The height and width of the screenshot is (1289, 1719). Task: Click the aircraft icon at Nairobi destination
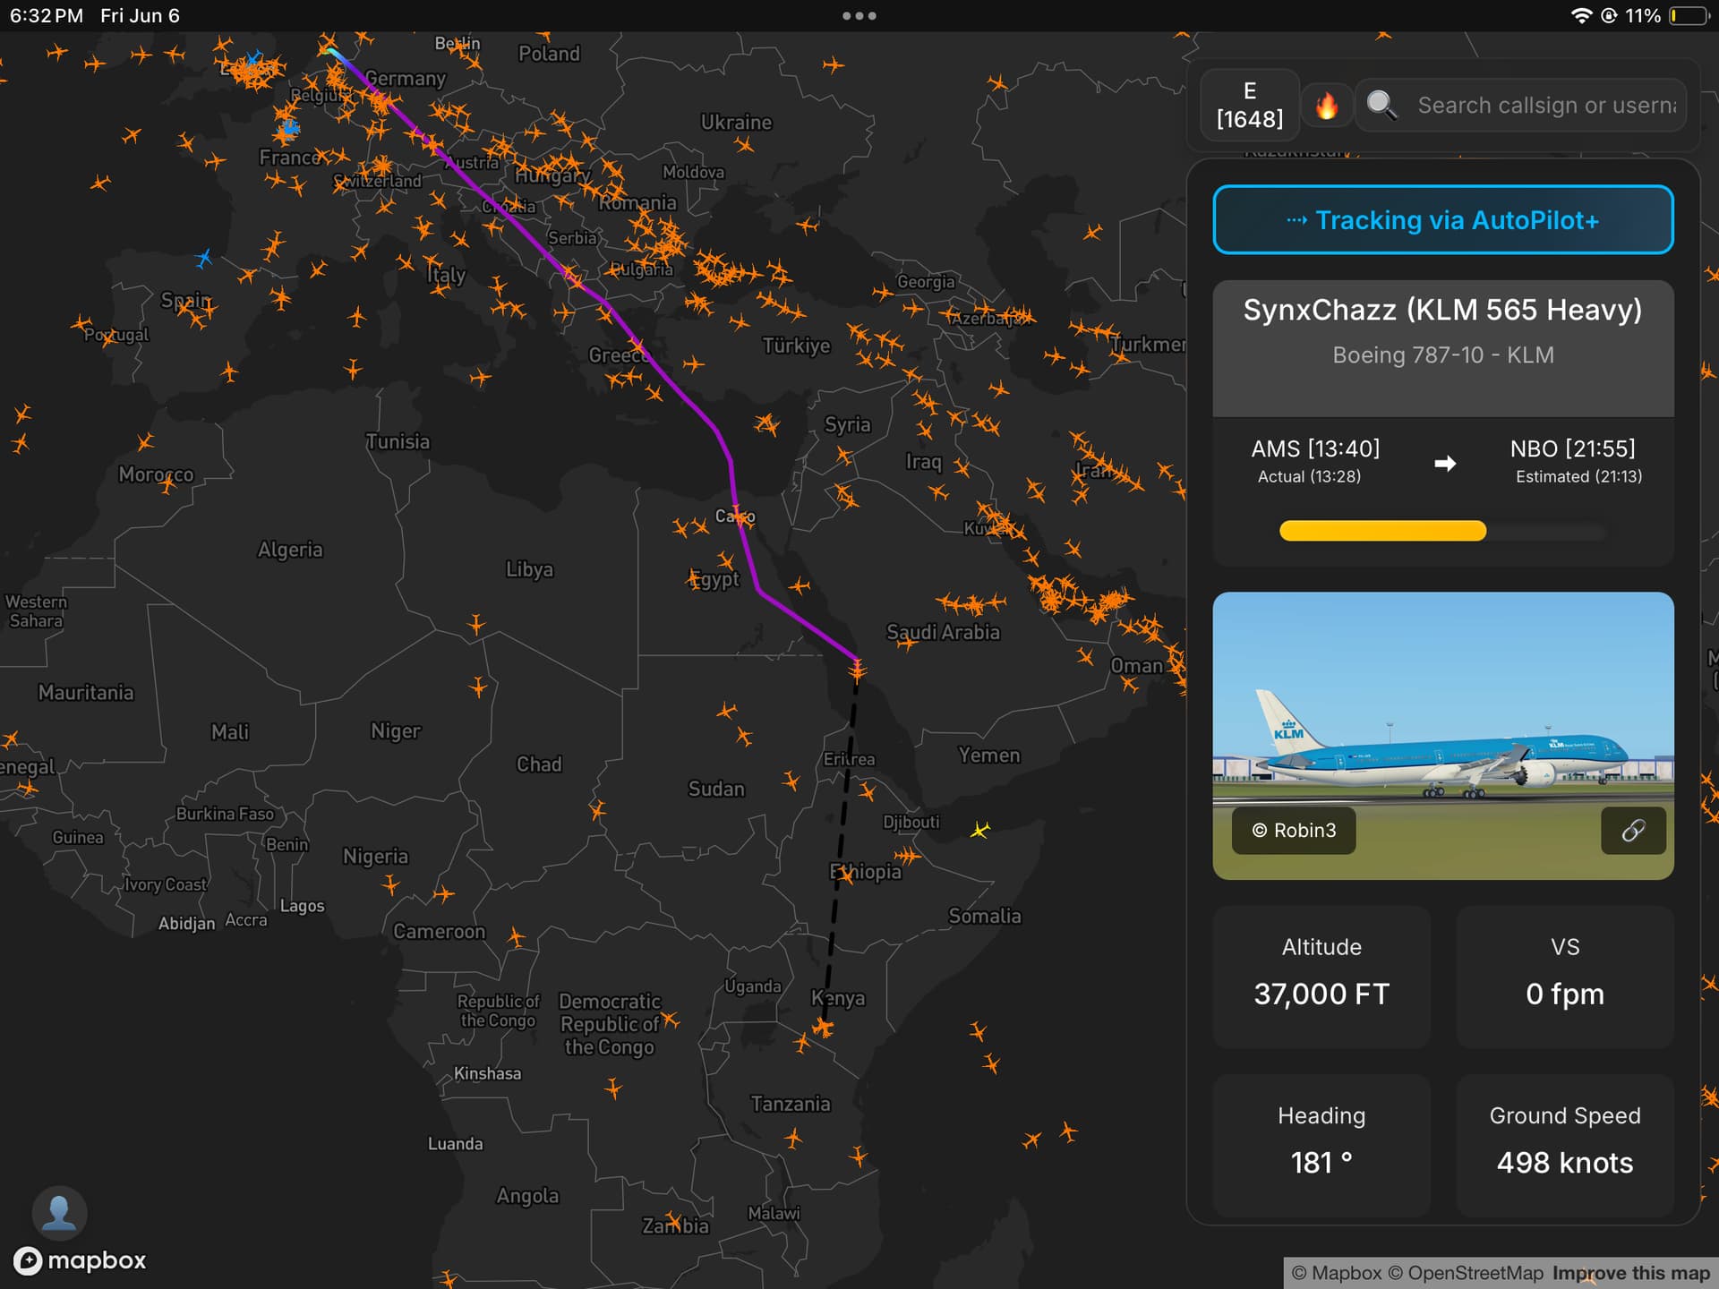[823, 1028]
